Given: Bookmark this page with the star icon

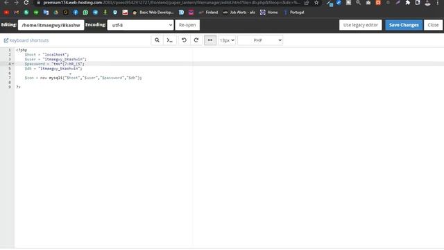Looking at the screenshot, I should (x=316, y=3).
